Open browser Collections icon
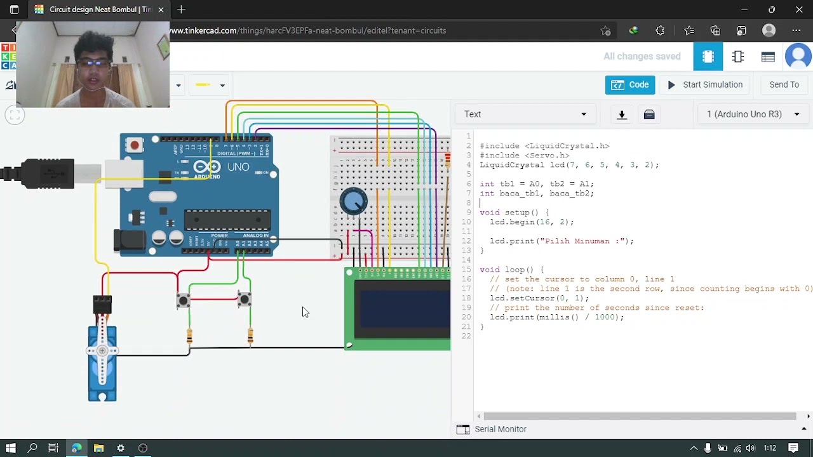 tap(716, 30)
